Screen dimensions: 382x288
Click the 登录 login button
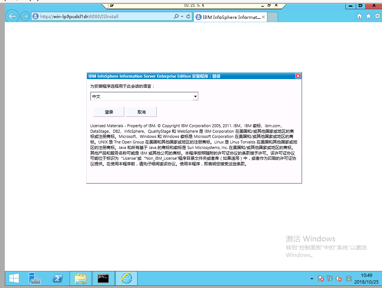pos(109,112)
